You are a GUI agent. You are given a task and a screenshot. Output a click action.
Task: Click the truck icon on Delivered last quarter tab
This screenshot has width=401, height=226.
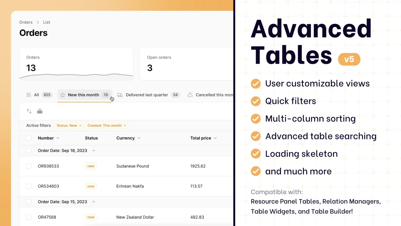tap(120, 95)
